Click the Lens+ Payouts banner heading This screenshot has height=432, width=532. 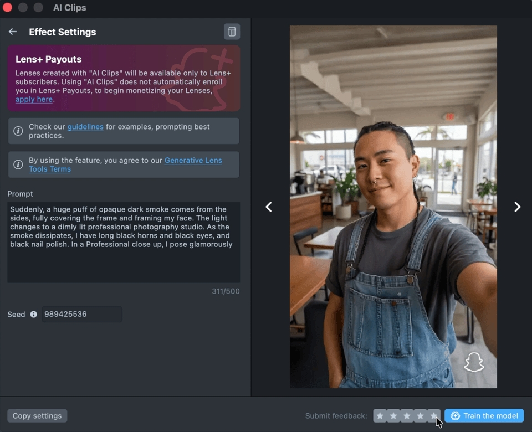point(49,59)
